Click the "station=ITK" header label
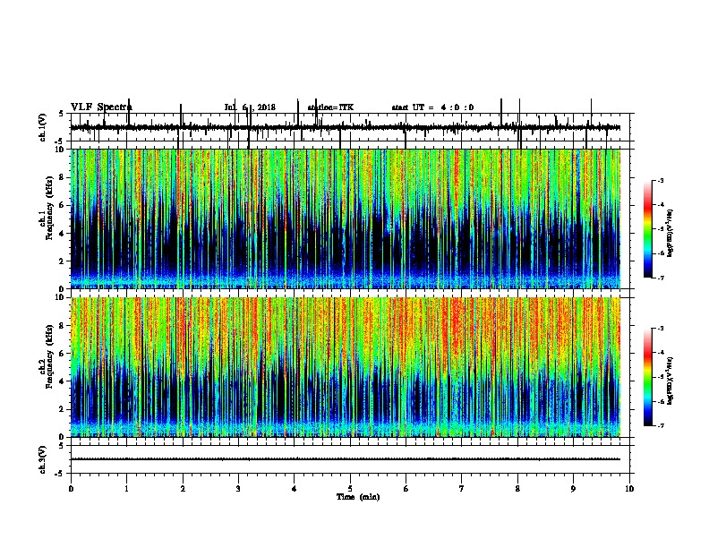 point(330,107)
